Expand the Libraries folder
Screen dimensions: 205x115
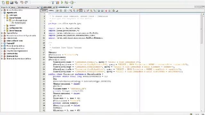click(x=4, y=26)
